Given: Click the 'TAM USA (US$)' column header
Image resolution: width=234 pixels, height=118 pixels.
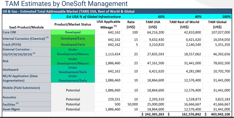Looking at the screenshot, I should pyautogui.click(x=153, y=24).
